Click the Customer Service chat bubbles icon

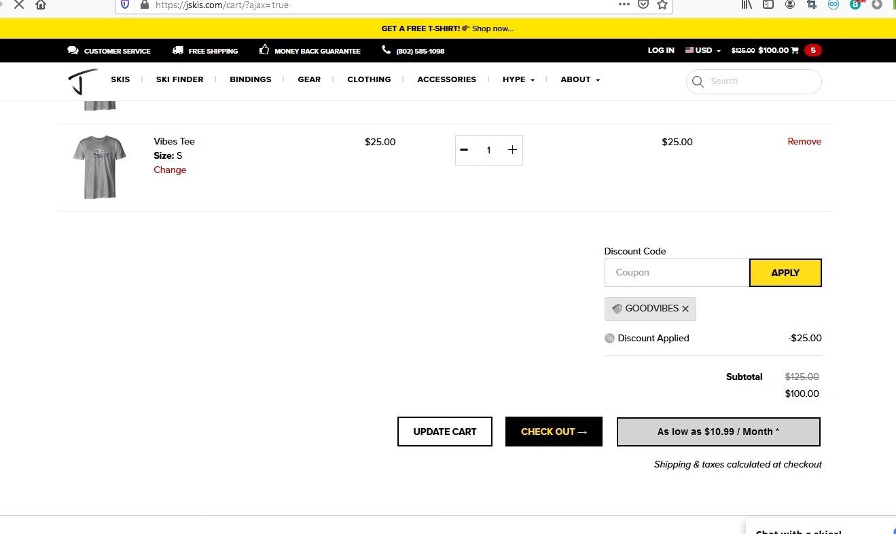pos(73,50)
